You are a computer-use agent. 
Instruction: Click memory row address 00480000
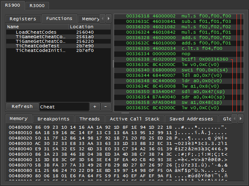pyautogui.click(x=20, y=127)
